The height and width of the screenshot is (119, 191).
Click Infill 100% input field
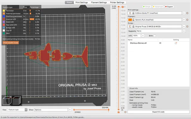(137, 36)
